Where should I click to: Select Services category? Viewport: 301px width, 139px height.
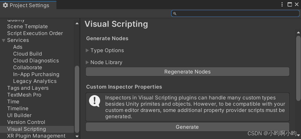(18, 40)
